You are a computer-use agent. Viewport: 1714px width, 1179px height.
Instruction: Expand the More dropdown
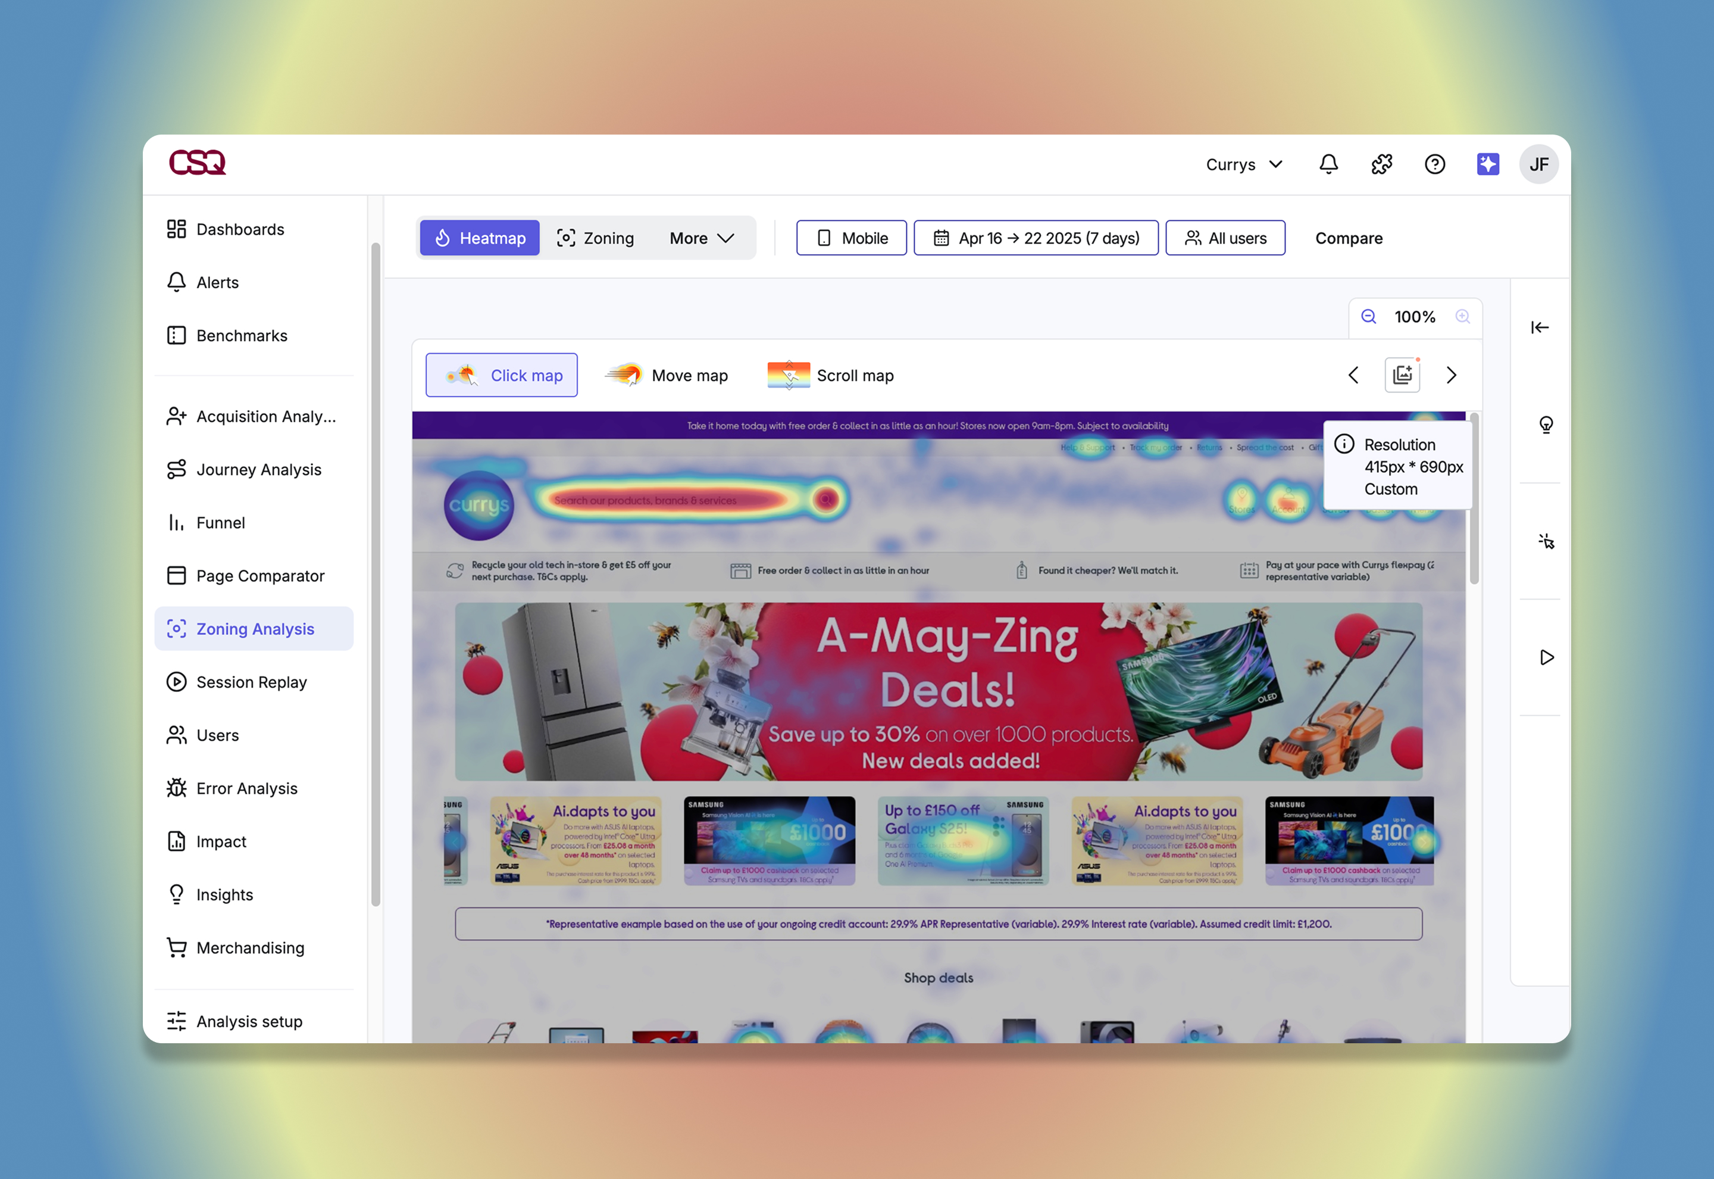click(x=701, y=238)
